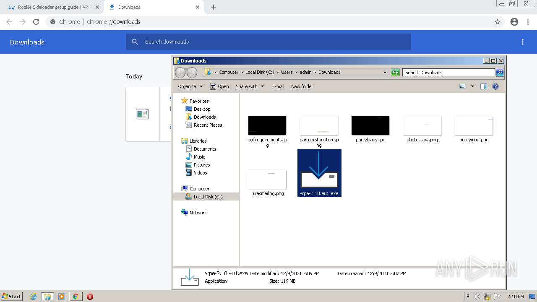This screenshot has width=537, height=302.
Task: Bookmark this page with star icon
Action: click(x=498, y=22)
